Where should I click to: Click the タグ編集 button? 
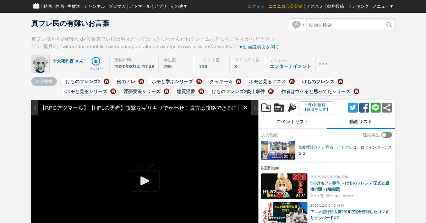(x=44, y=81)
